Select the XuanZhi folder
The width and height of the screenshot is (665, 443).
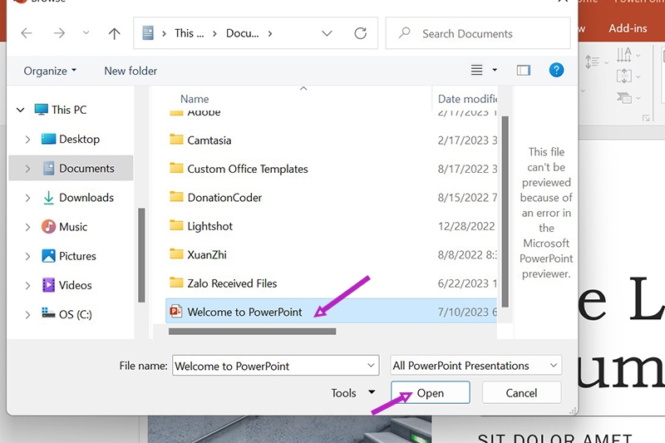click(x=331, y=255)
